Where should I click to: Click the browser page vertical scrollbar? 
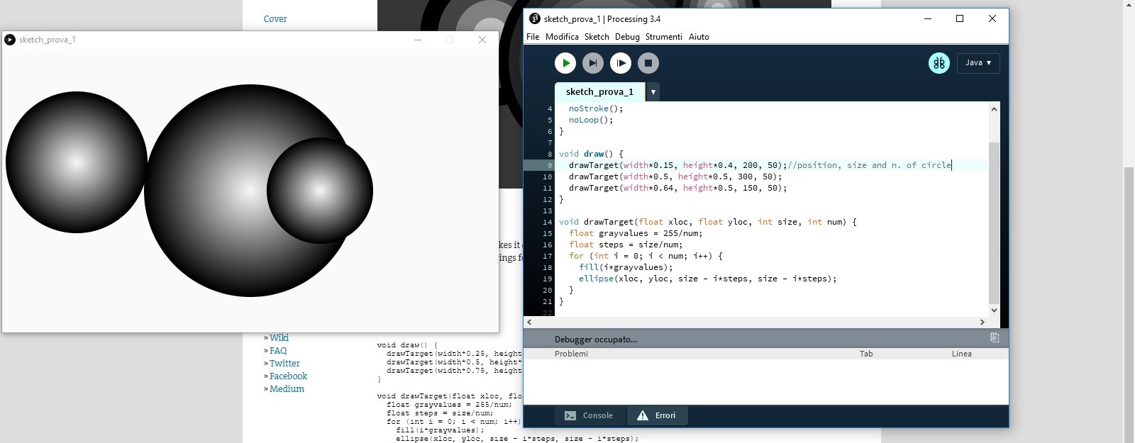coord(1129,298)
